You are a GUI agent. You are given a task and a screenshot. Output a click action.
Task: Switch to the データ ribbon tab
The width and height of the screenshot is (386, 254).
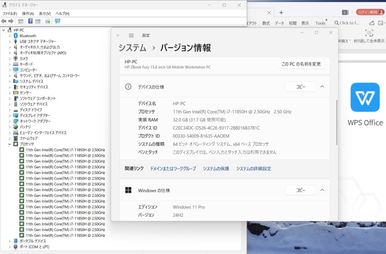(x=279, y=23)
